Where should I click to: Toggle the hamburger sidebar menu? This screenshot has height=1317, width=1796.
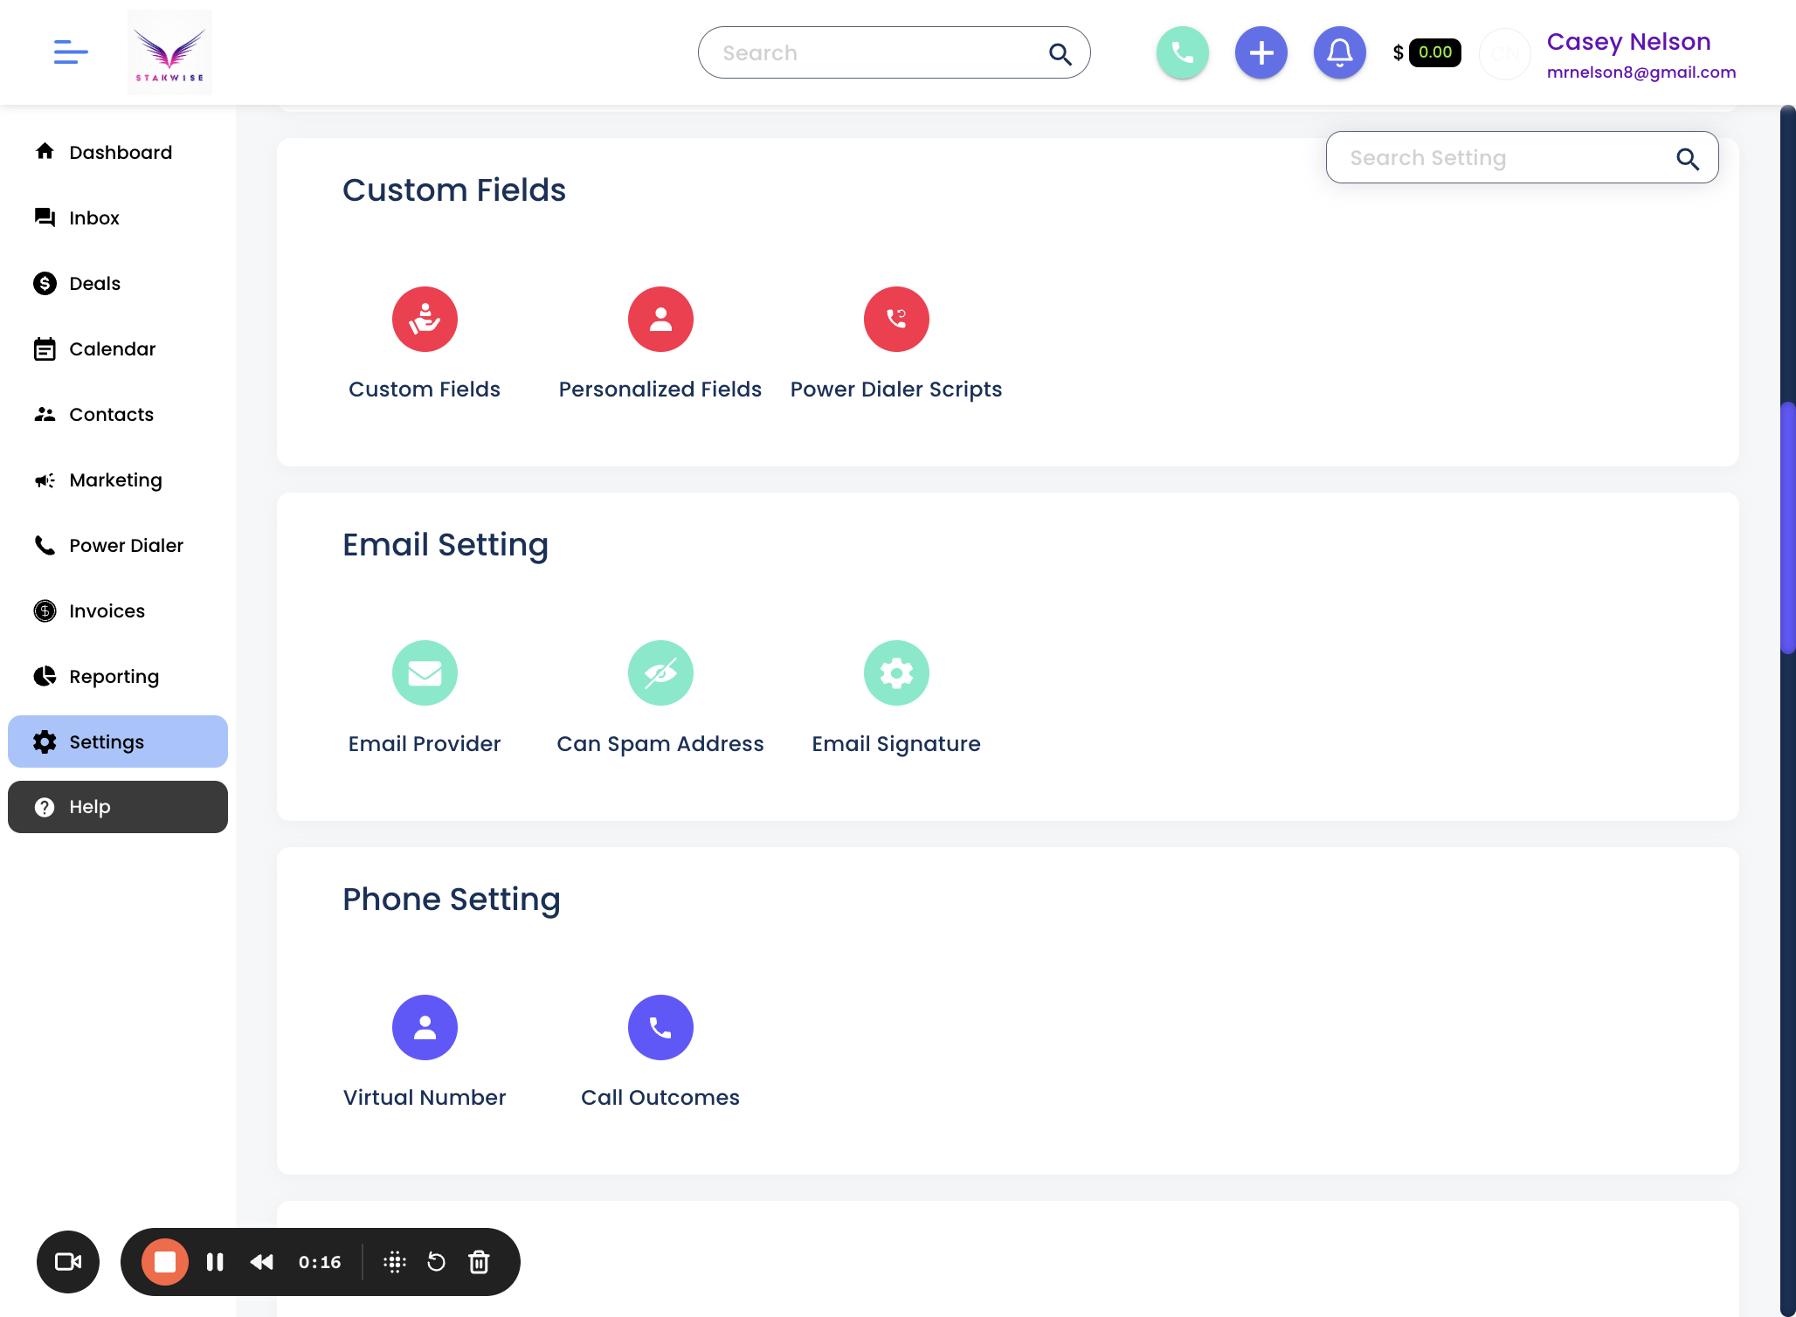[71, 52]
